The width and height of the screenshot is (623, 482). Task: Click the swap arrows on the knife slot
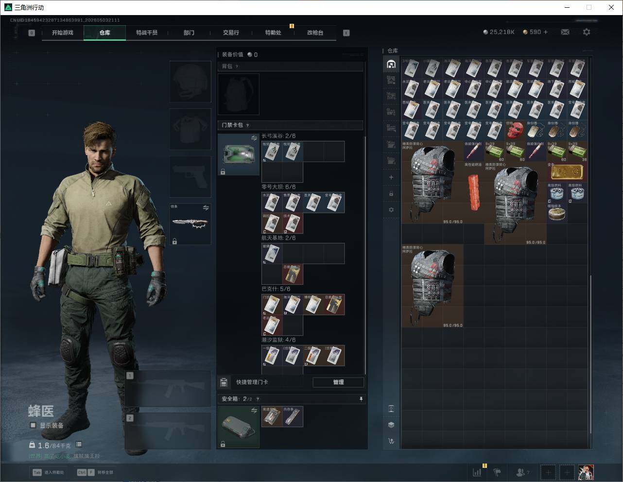pyautogui.click(x=206, y=207)
